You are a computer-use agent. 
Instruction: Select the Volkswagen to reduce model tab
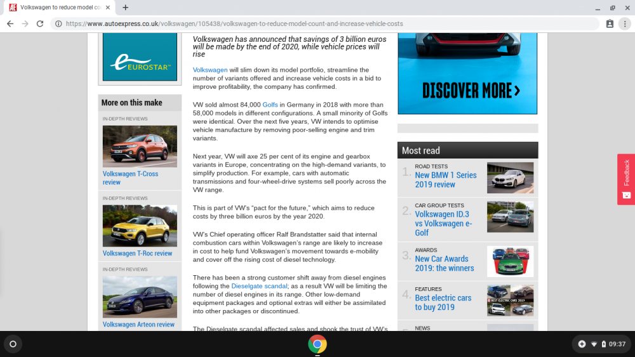click(x=60, y=7)
